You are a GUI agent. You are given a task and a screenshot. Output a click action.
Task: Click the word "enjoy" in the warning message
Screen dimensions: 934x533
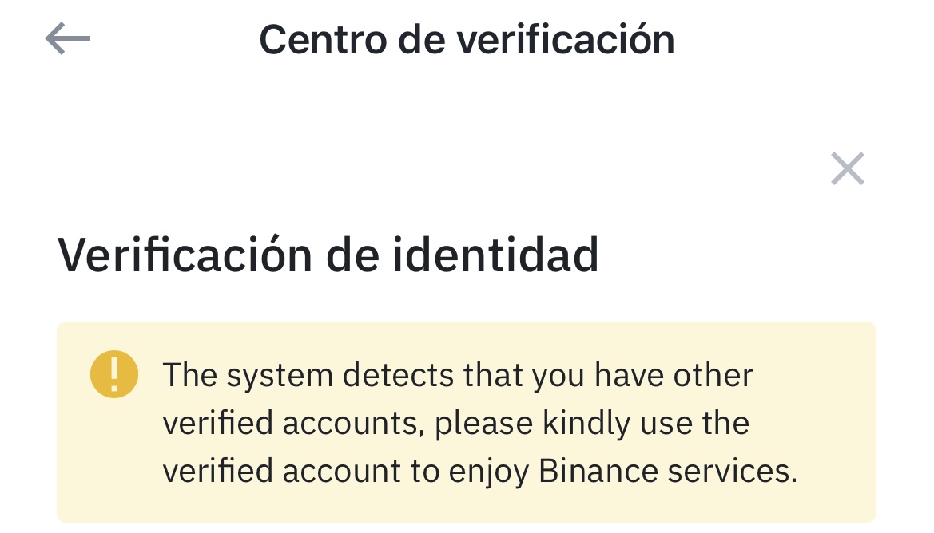pyautogui.click(x=488, y=472)
